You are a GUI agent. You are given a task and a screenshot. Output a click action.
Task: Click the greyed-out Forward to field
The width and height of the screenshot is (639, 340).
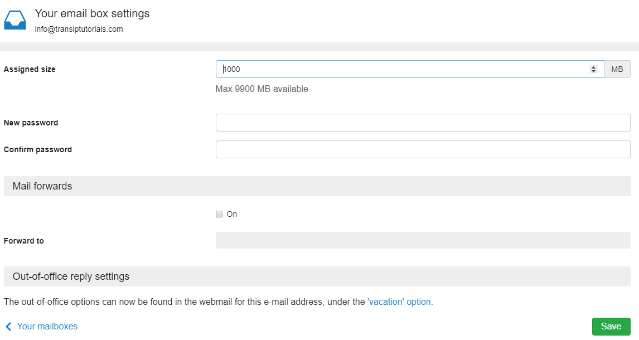[x=423, y=240]
